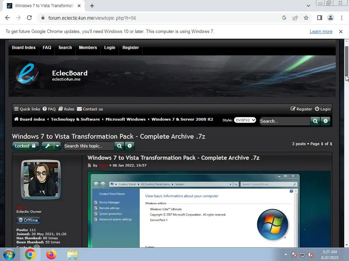Go to Board index breadcrumb
Image resolution: width=349 pixels, height=261 pixels.
click(30, 119)
